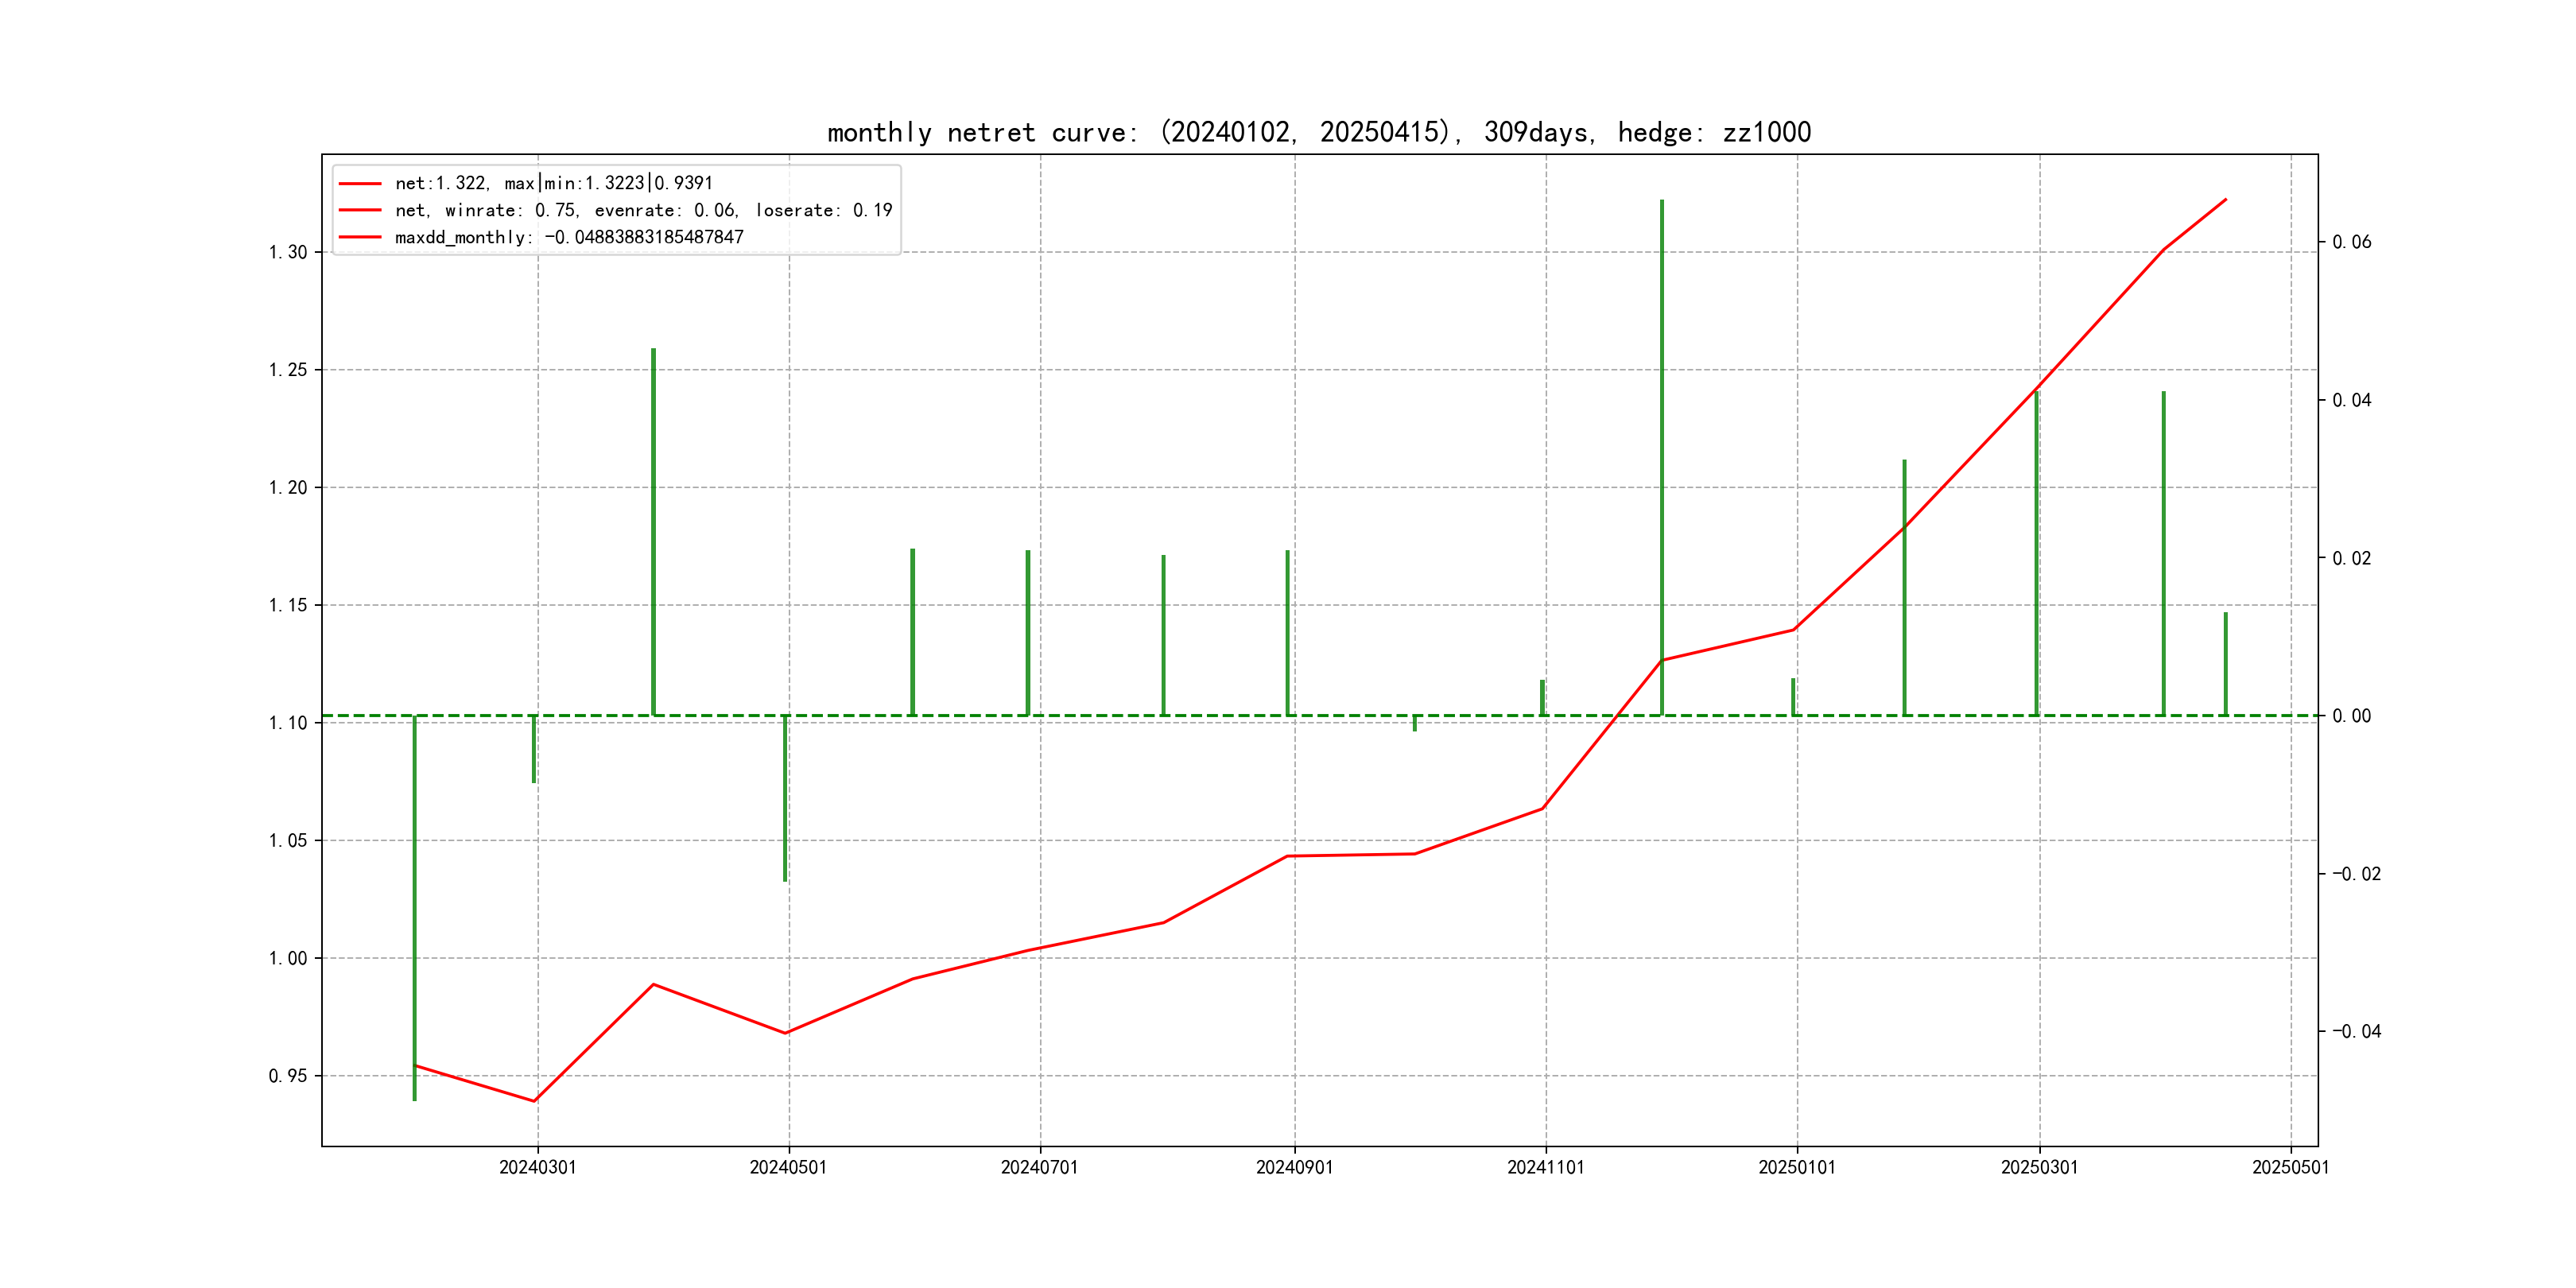
Task: Click the -0.04 right axis label
Action: point(2356,1031)
